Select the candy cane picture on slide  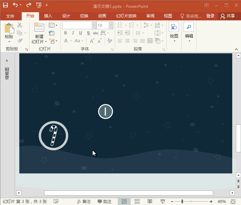(54, 136)
